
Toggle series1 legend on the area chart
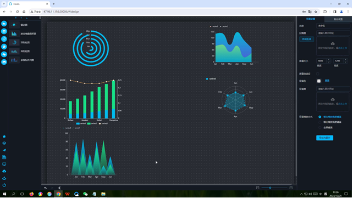tap(224, 26)
